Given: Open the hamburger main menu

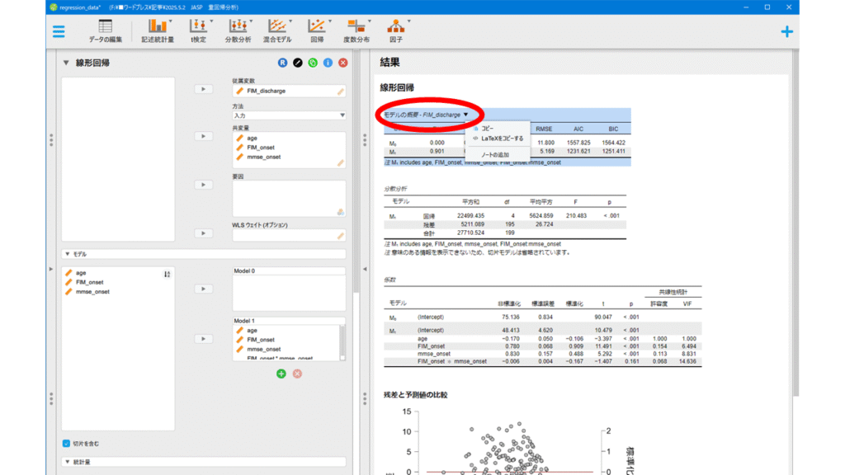Looking at the screenshot, I should click(59, 31).
